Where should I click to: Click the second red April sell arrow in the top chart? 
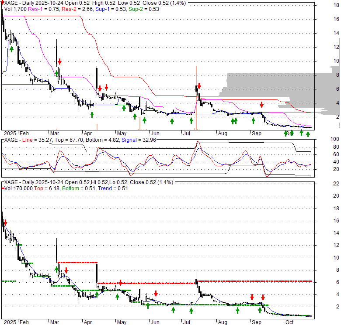click(106, 87)
